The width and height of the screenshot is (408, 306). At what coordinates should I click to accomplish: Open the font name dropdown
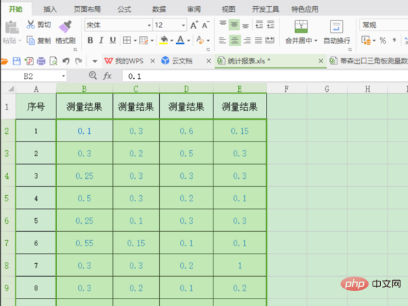pyautogui.click(x=149, y=25)
